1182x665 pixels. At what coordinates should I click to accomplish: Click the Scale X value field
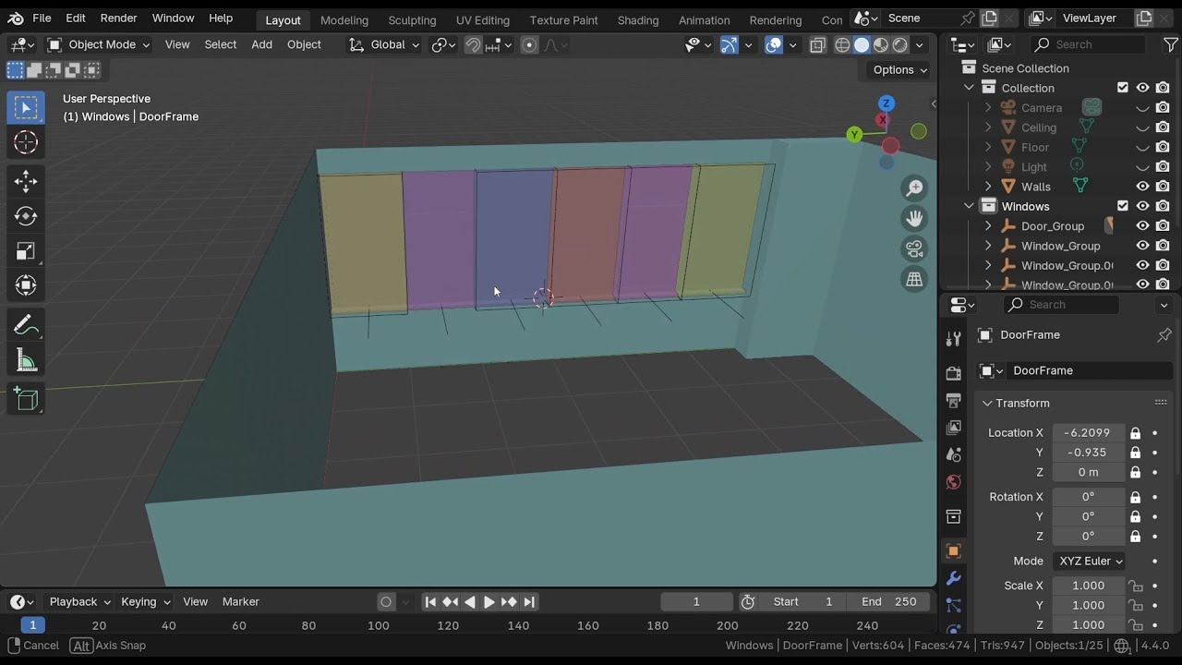pos(1089,586)
